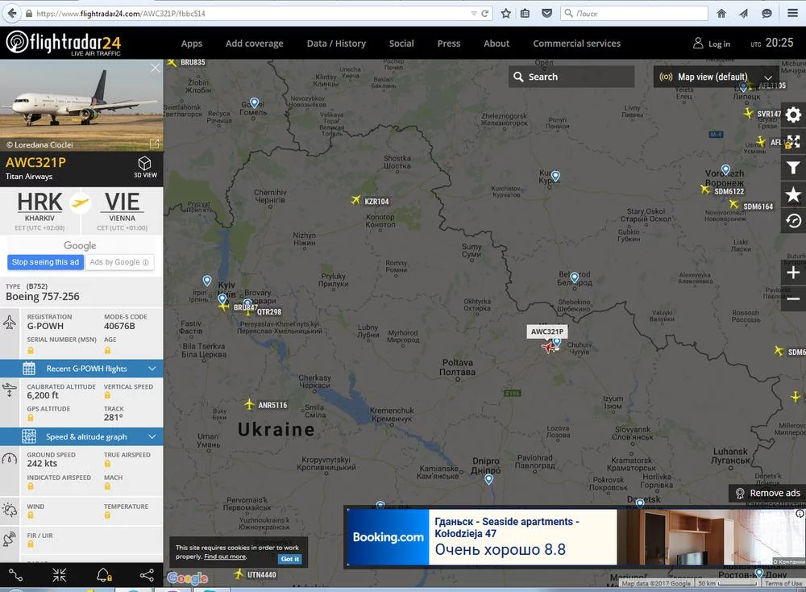The height and width of the screenshot is (592, 806).
Task: Open the aircraft photo thumbnail
Action: click(x=81, y=105)
